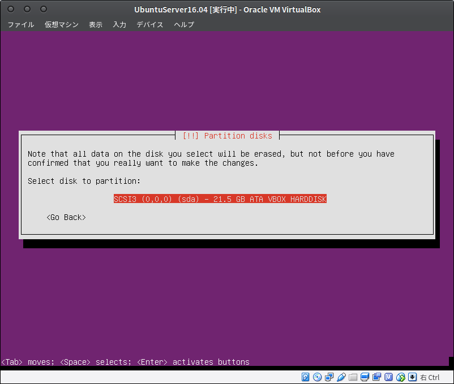The height and width of the screenshot is (384, 454).
Task: Open the ファイル menu
Action: (21, 24)
